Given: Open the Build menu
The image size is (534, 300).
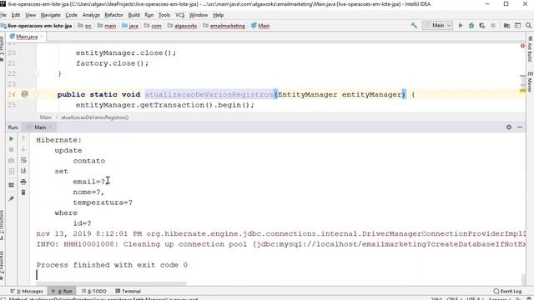Looking at the screenshot, I should pos(133,15).
